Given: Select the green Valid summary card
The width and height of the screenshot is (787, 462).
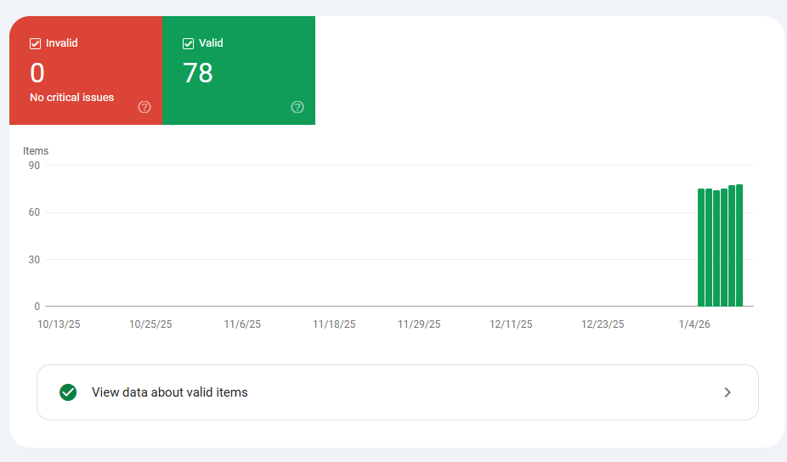Looking at the screenshot, I should 239,70.
